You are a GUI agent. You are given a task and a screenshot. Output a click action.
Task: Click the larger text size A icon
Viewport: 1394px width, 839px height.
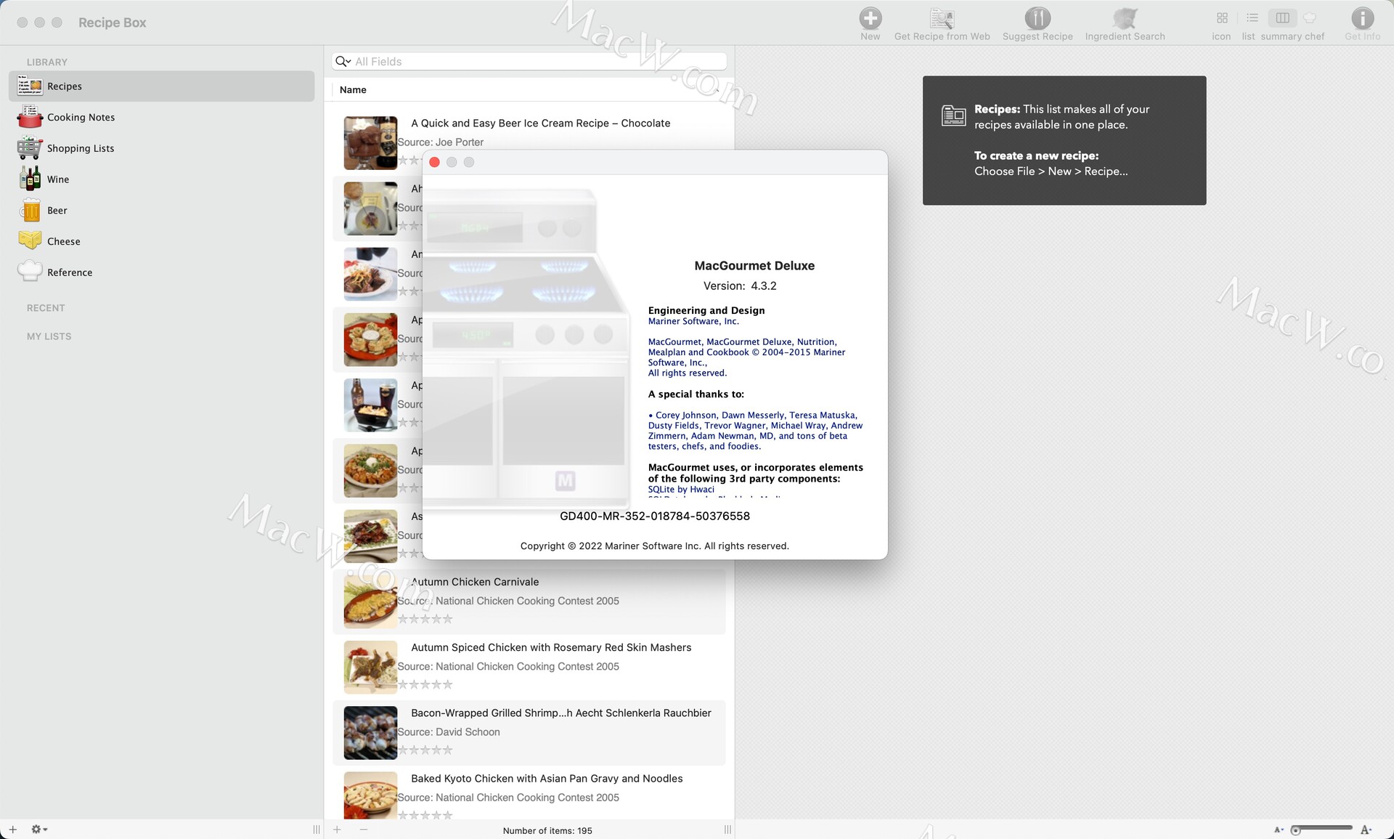[1366, 830]
